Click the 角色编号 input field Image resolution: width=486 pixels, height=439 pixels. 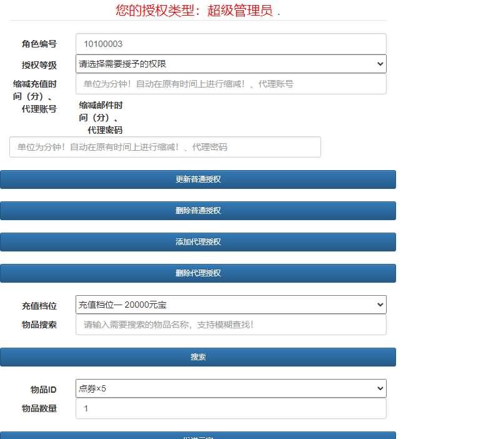click(x=231, y=44)
